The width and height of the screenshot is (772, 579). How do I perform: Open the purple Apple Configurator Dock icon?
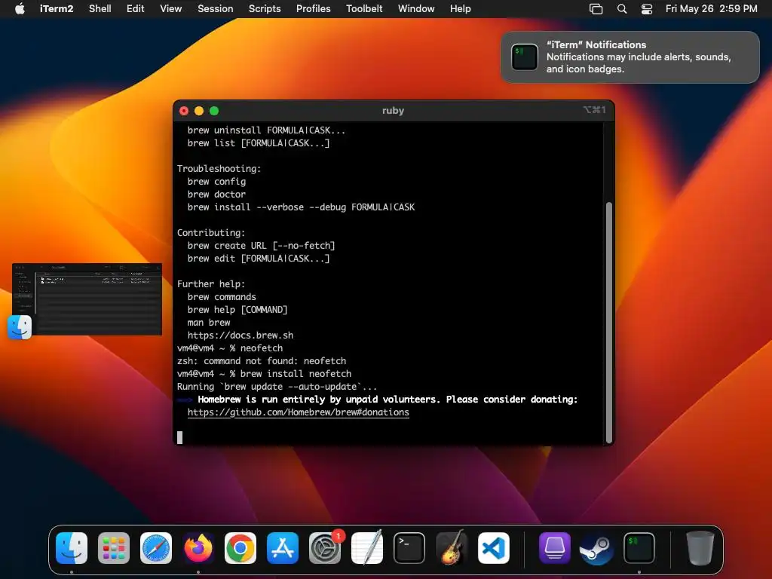coord(554,548)
